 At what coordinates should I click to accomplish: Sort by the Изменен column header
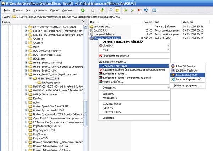click(x=196, y=22)
